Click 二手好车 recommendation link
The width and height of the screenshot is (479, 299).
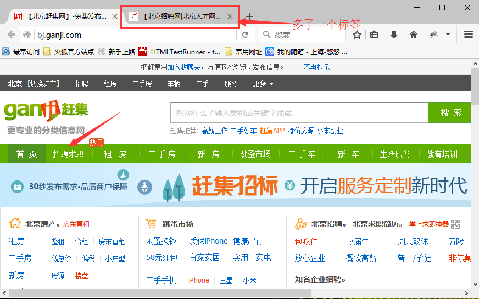pyautogui.click(x=243, y=131)
